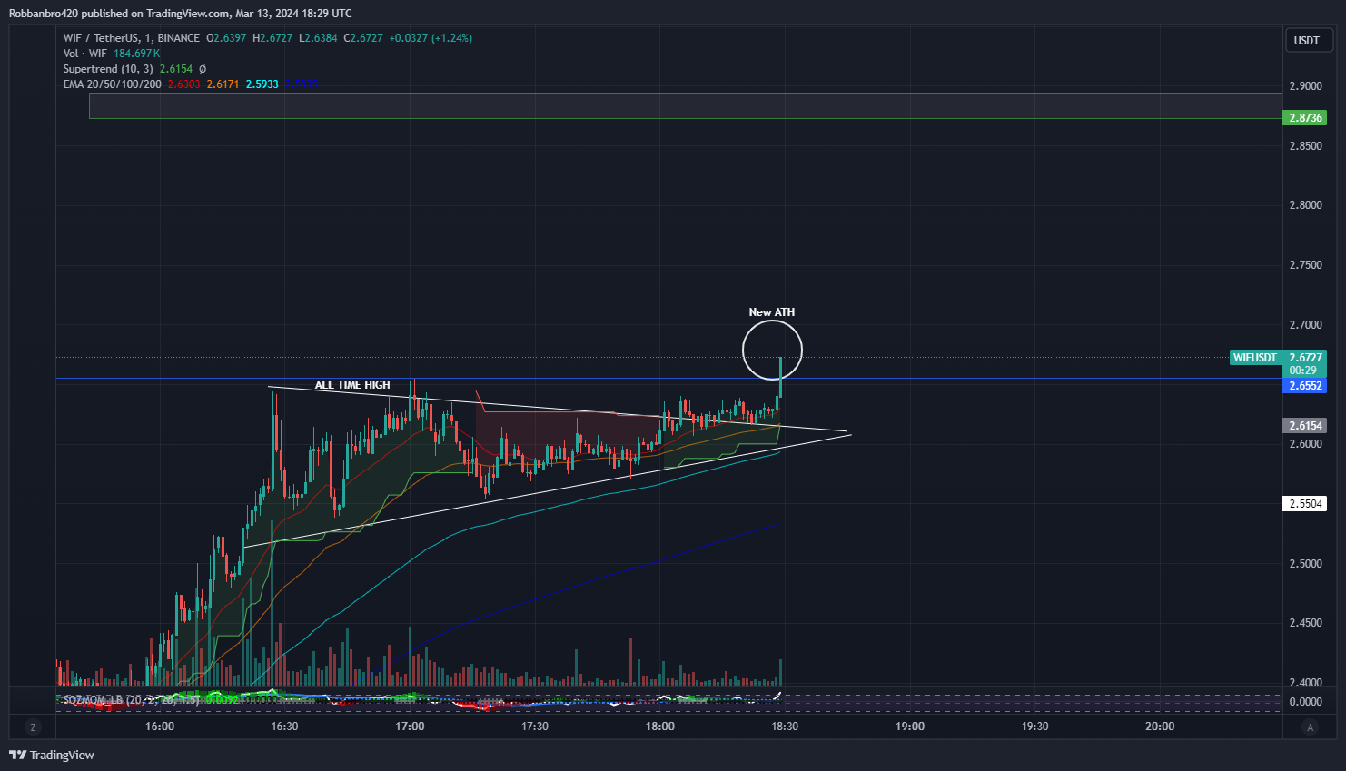Click the 16:30 time axis label
1346x771 pixels.
coord(285,727)
